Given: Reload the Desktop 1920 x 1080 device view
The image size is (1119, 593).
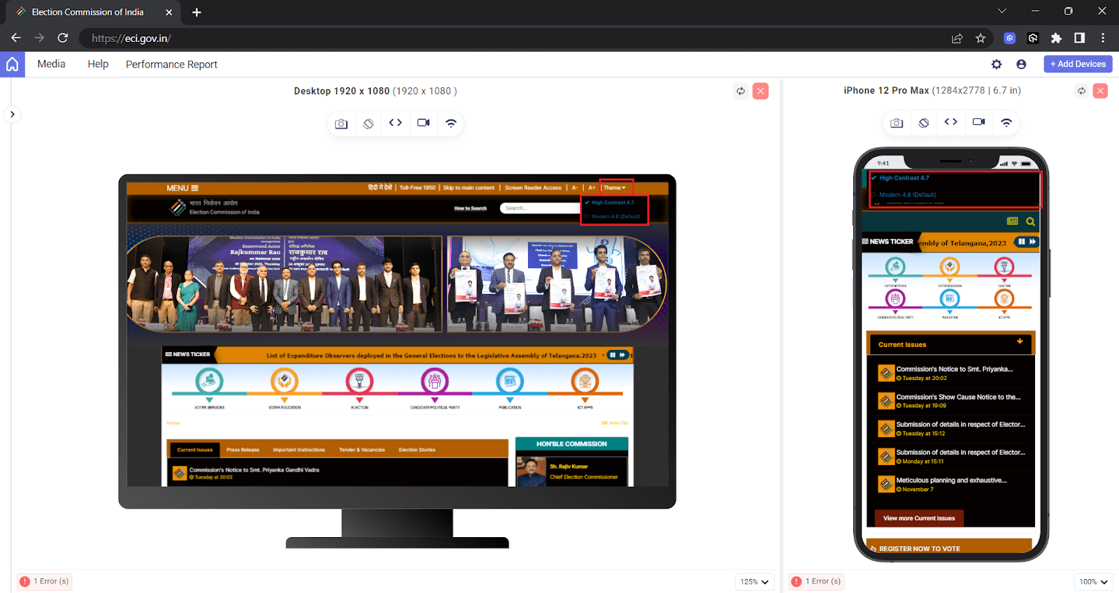Looking at the screenshot, I should [x=741, y=91].
